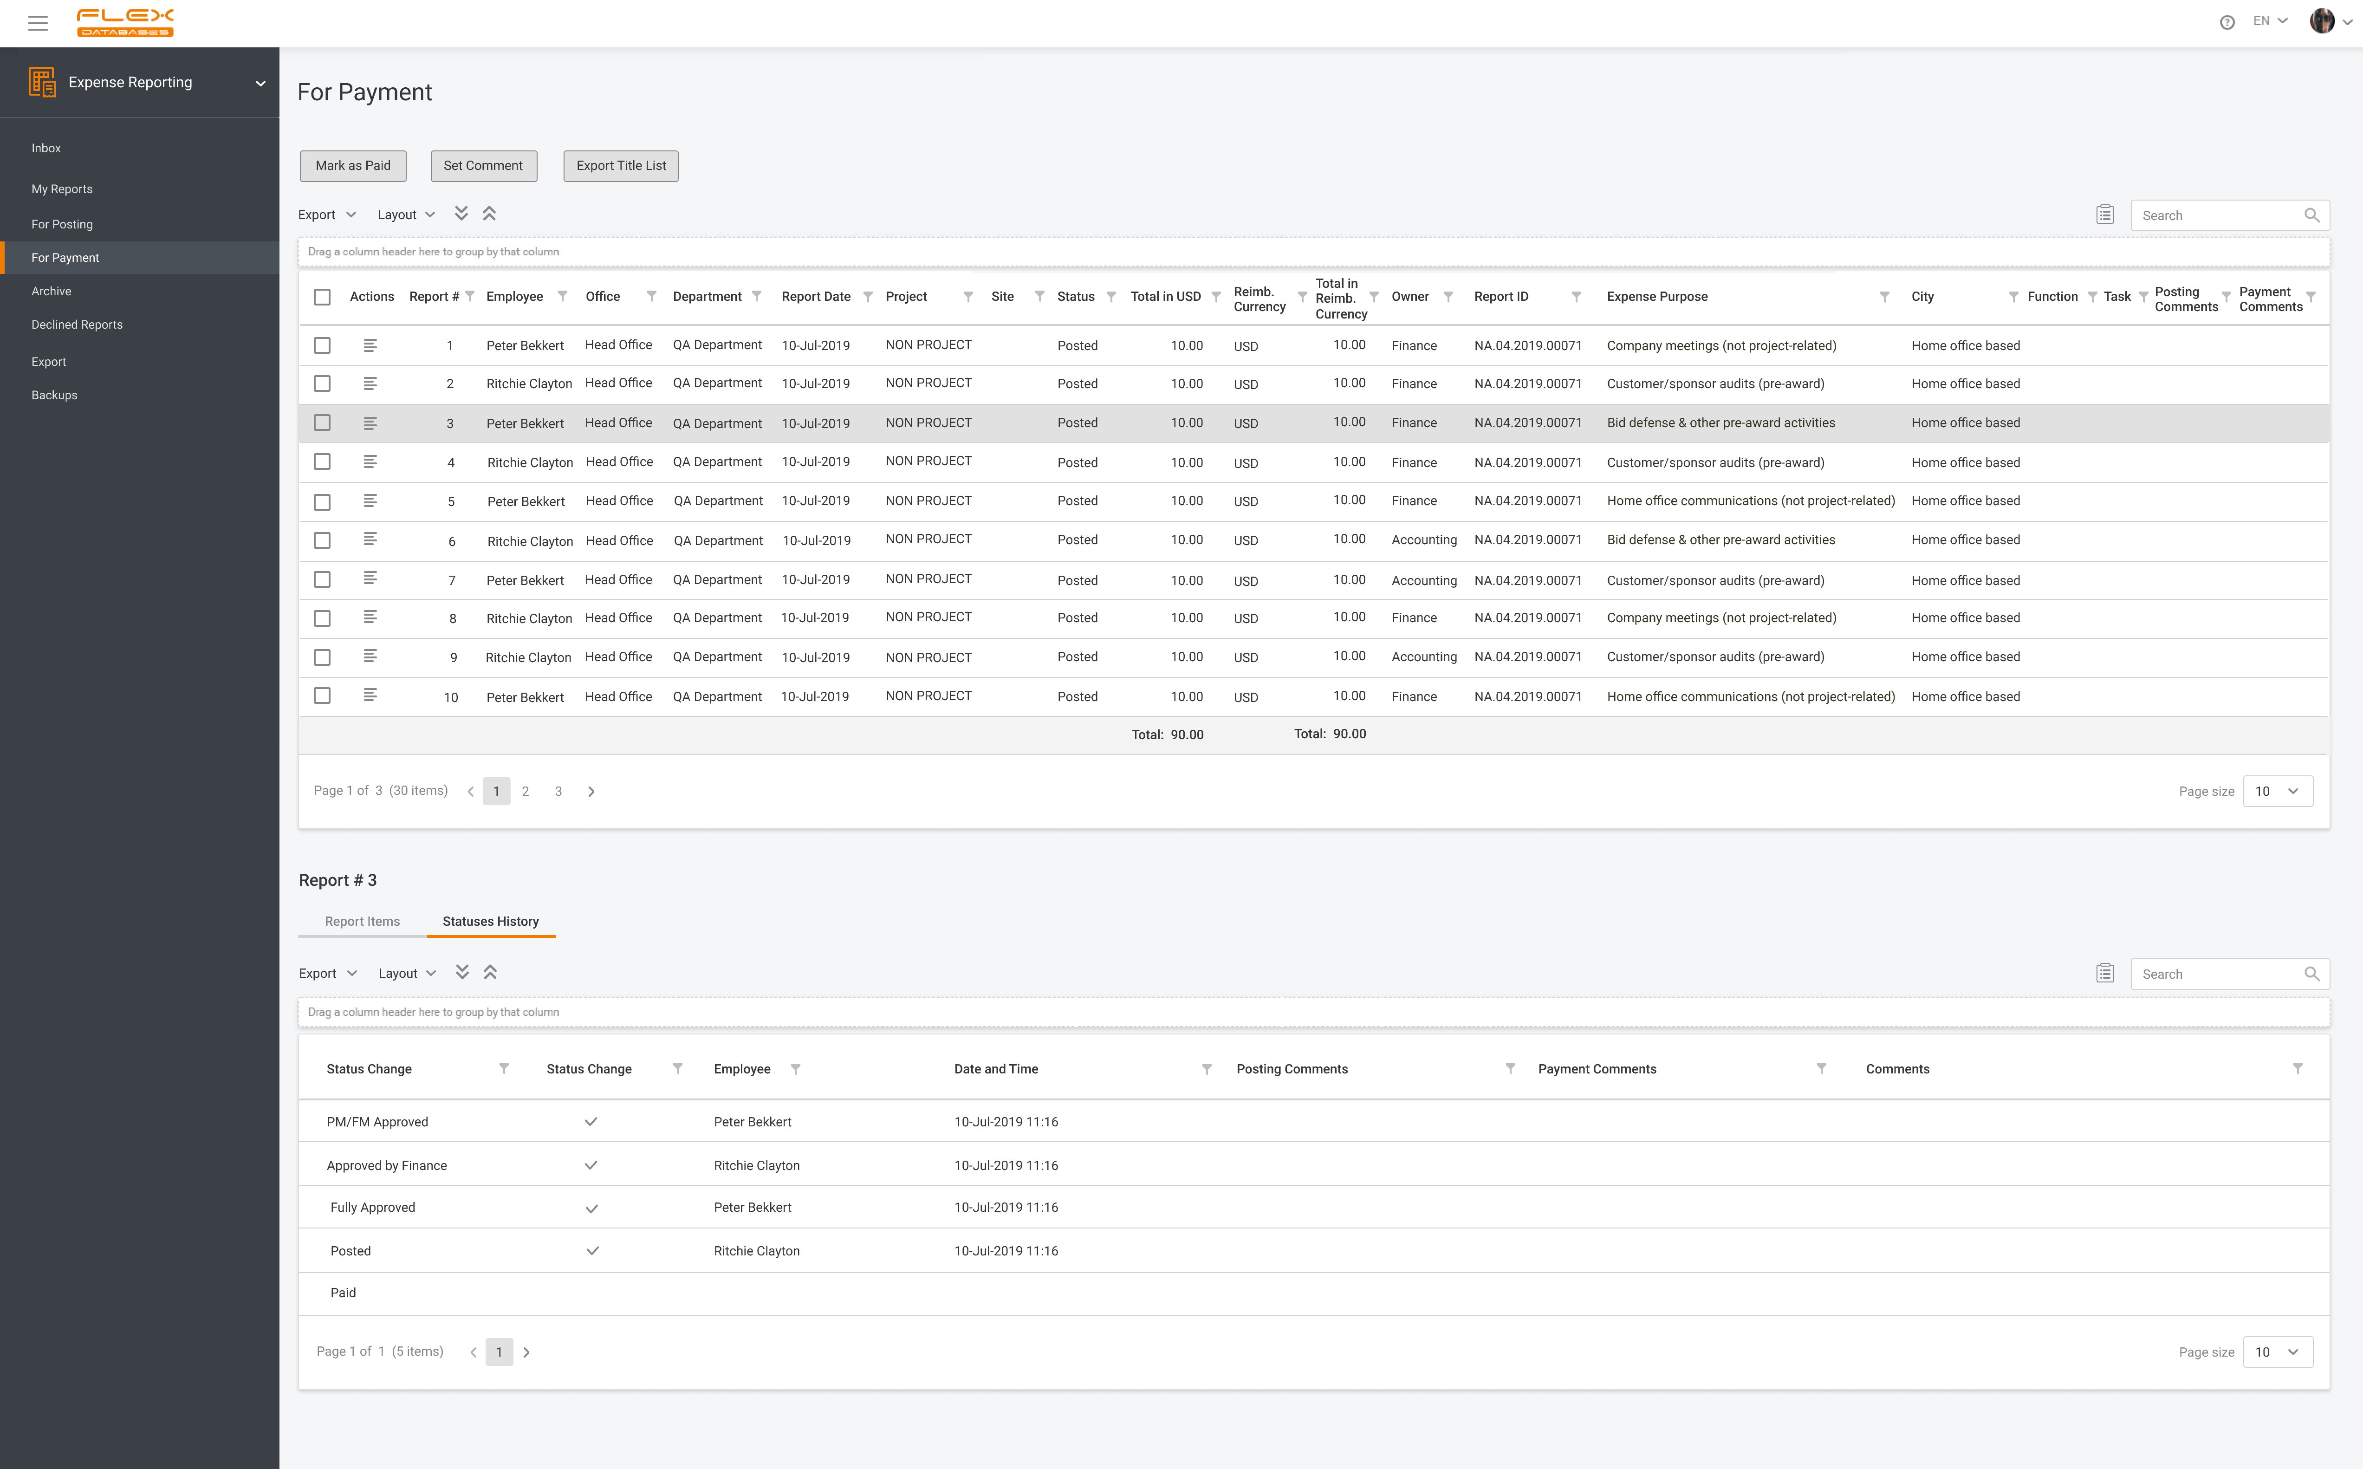Open Archive in the sidebar

52,292
